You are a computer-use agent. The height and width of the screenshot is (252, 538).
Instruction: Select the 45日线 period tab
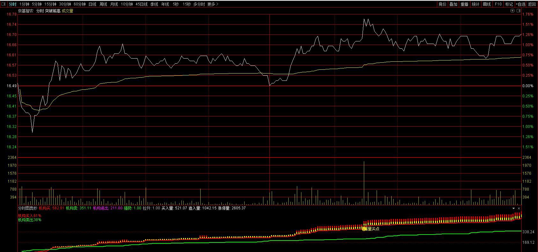click(142, 4)
